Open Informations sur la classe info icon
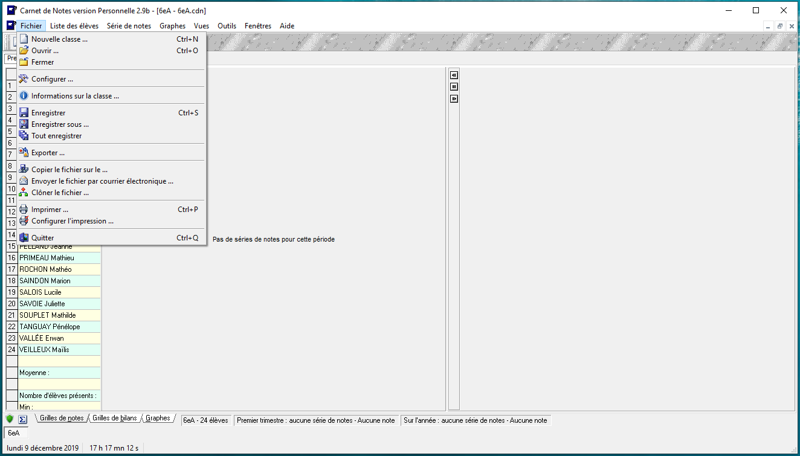The width and height of the screenshot is (800, 456). (x=24, y=96)
